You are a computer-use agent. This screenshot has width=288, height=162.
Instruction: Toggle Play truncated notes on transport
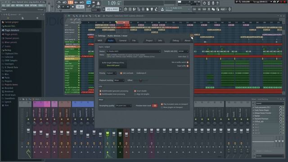(162, 104)
